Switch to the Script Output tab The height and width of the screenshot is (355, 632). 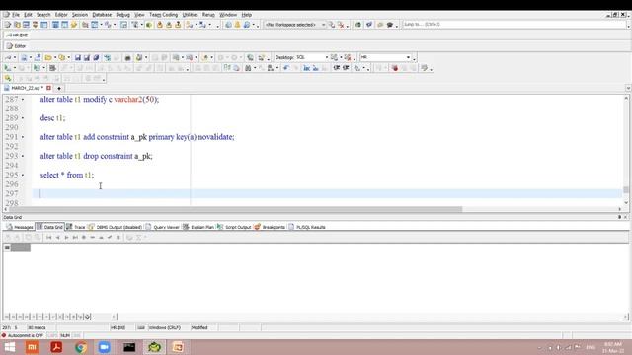point(234,227)
